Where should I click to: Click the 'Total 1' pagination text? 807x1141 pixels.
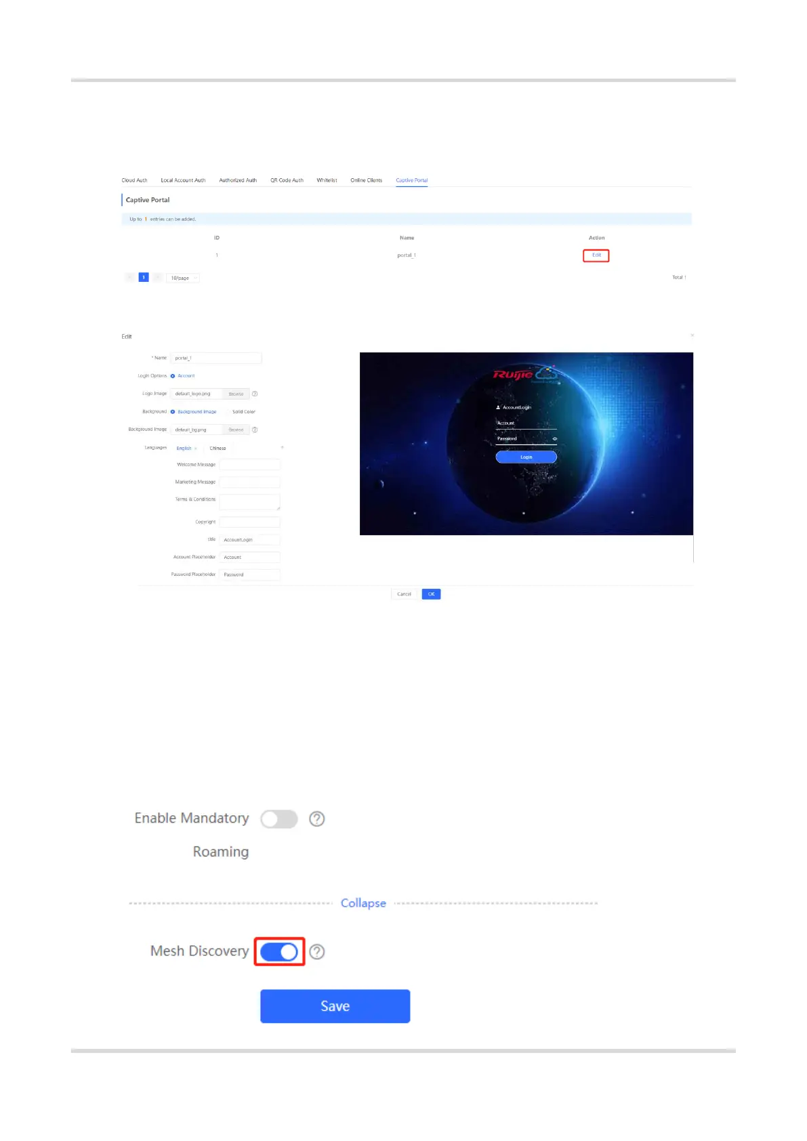click(679, 277)
